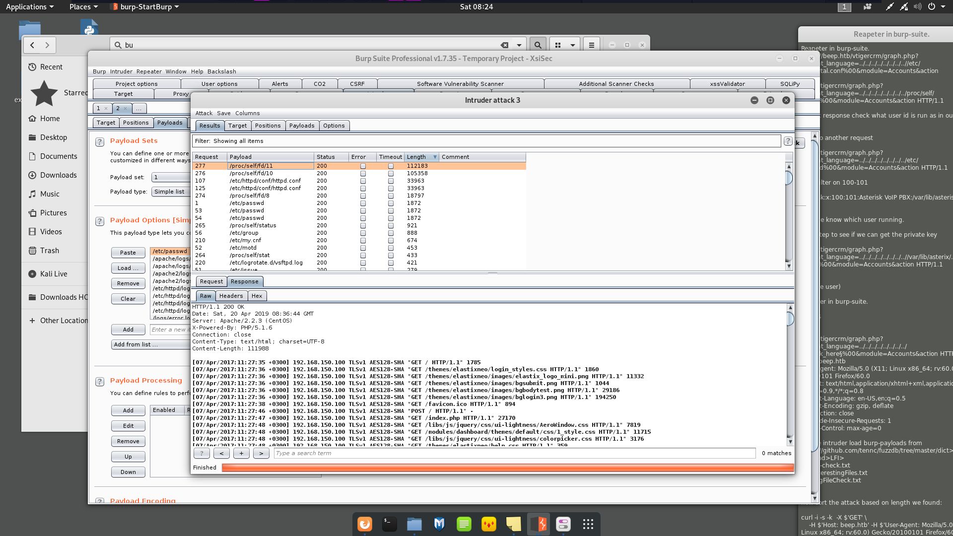This screenshot has height=536, width=953.
Task: Clear the Files search text
Action: pyautogui.click(x=504, y=45)
